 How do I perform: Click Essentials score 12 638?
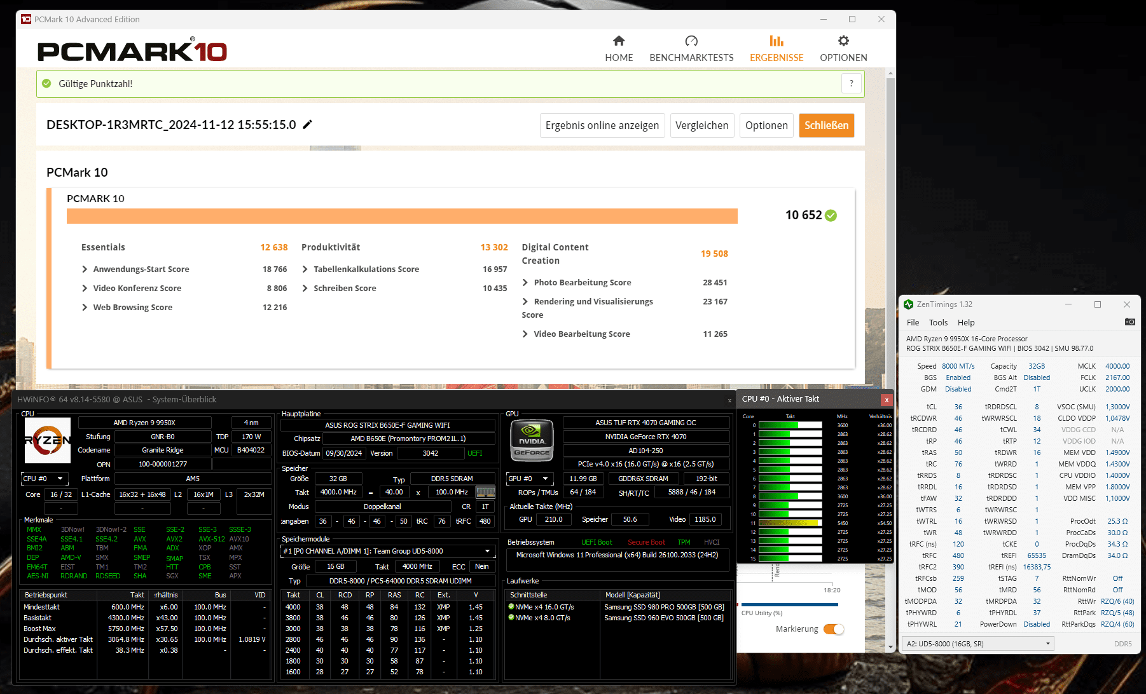[x=274, y=247]
